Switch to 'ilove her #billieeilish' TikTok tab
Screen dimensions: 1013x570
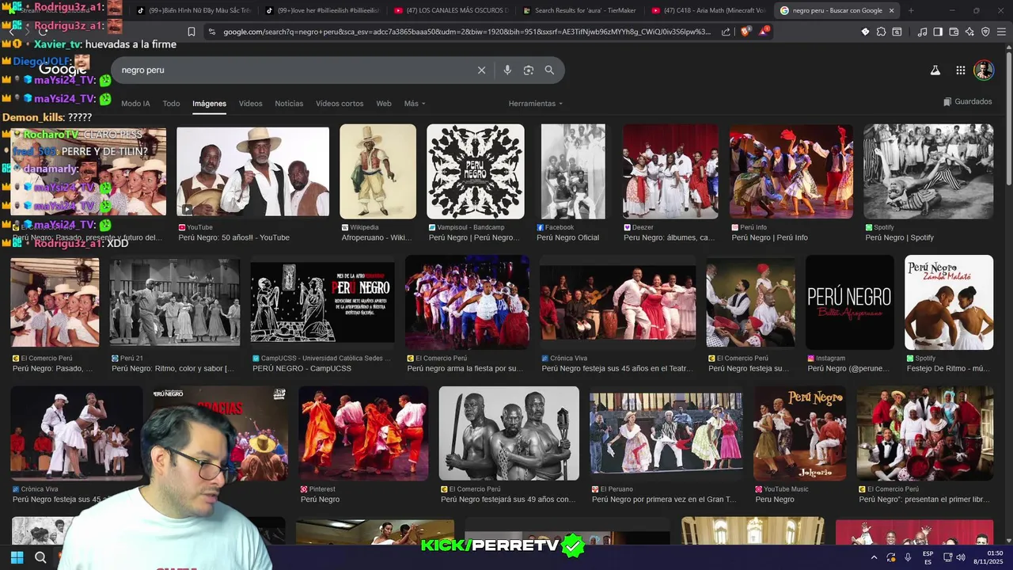(322, 10)
